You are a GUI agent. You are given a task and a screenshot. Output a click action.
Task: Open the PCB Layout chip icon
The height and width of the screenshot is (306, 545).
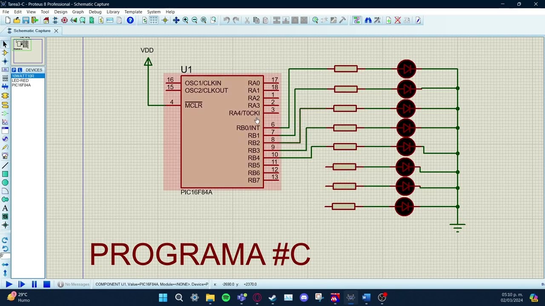tap(64, 20)
